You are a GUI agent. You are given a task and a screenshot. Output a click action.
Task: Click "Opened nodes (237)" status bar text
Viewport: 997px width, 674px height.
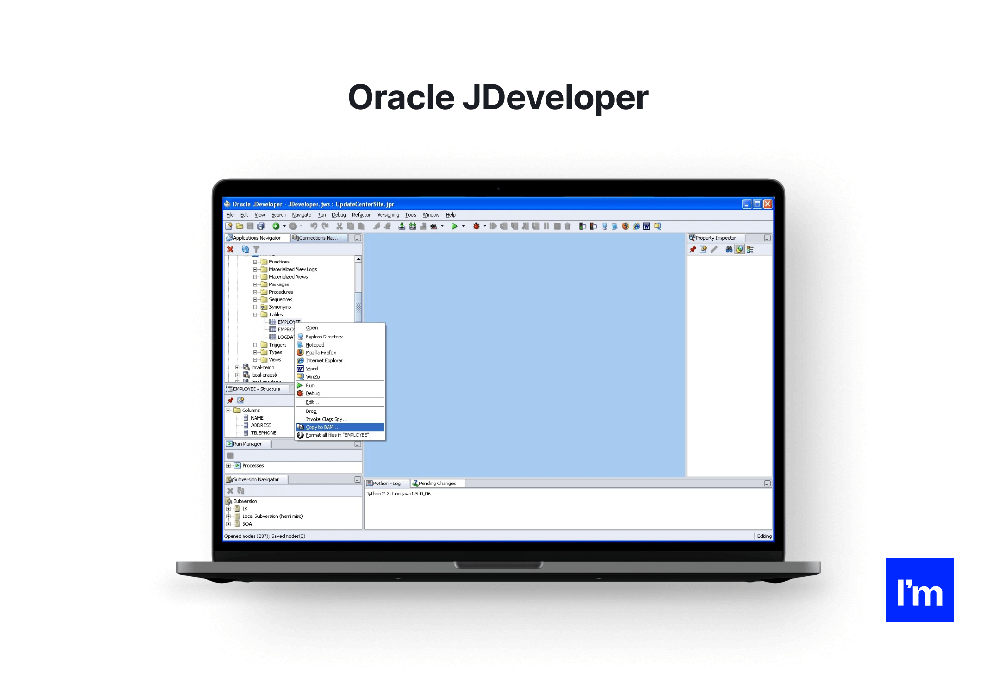pyautogui.click(x=247, y=537)
